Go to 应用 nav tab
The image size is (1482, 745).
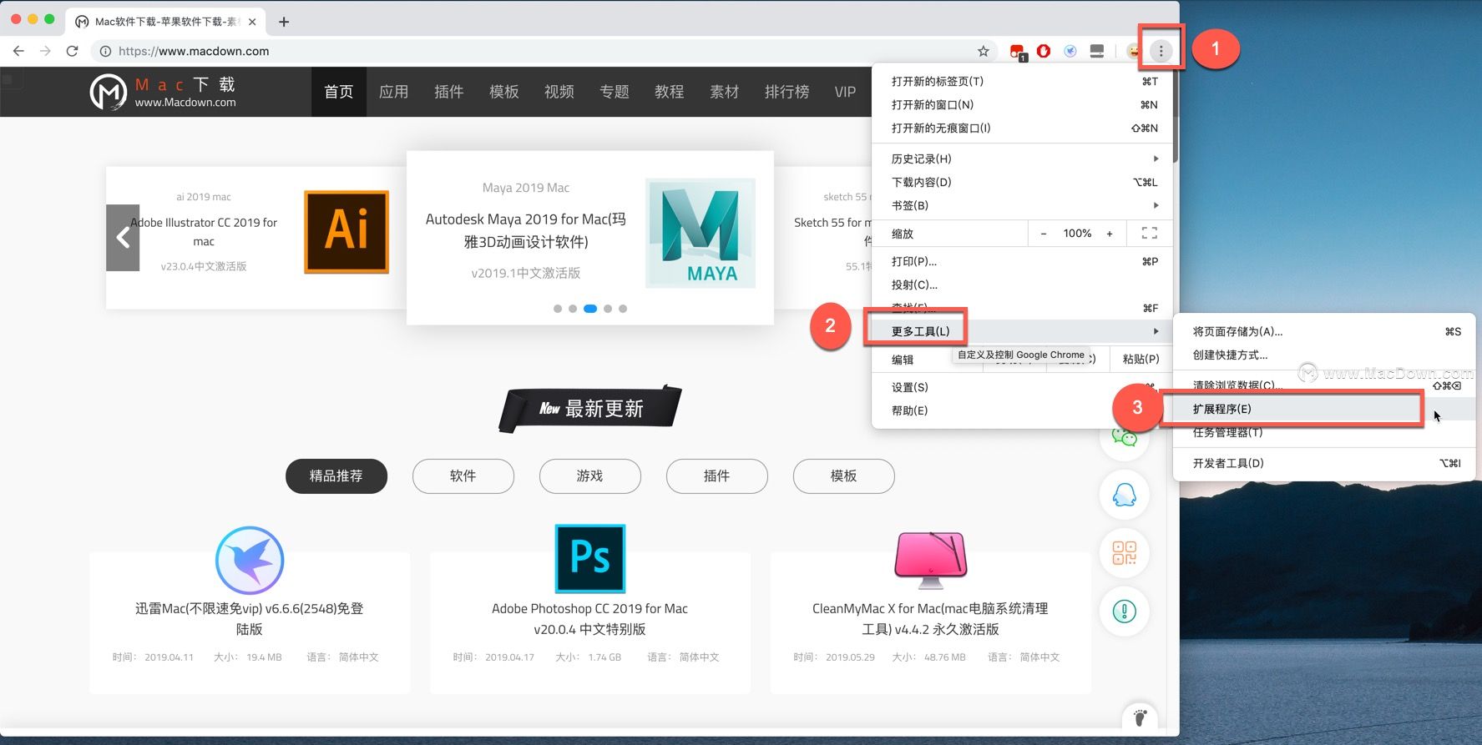pyautogui.click(x=393, y=92)
